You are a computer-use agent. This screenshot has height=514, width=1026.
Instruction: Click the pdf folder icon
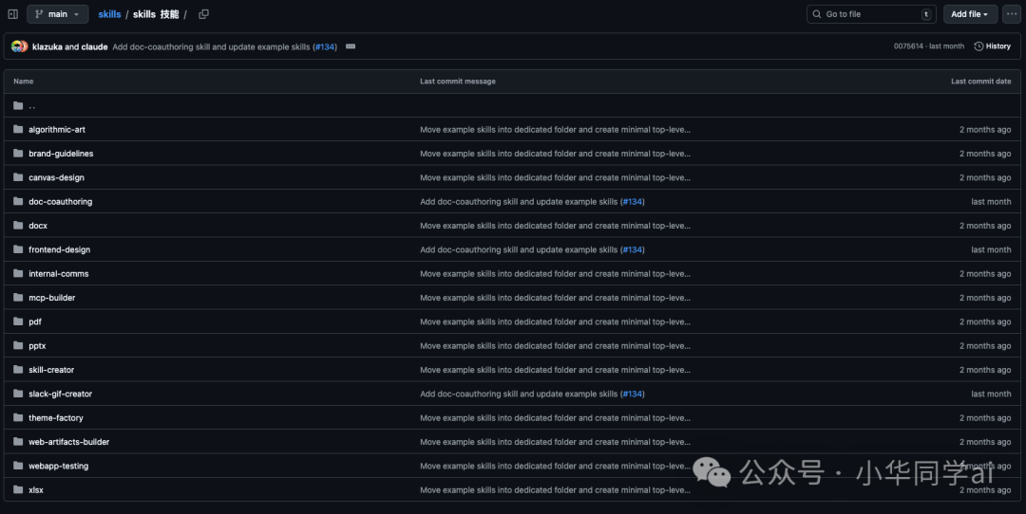click(x=18, y=322)
